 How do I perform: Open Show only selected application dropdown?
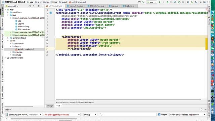(187, 115)
